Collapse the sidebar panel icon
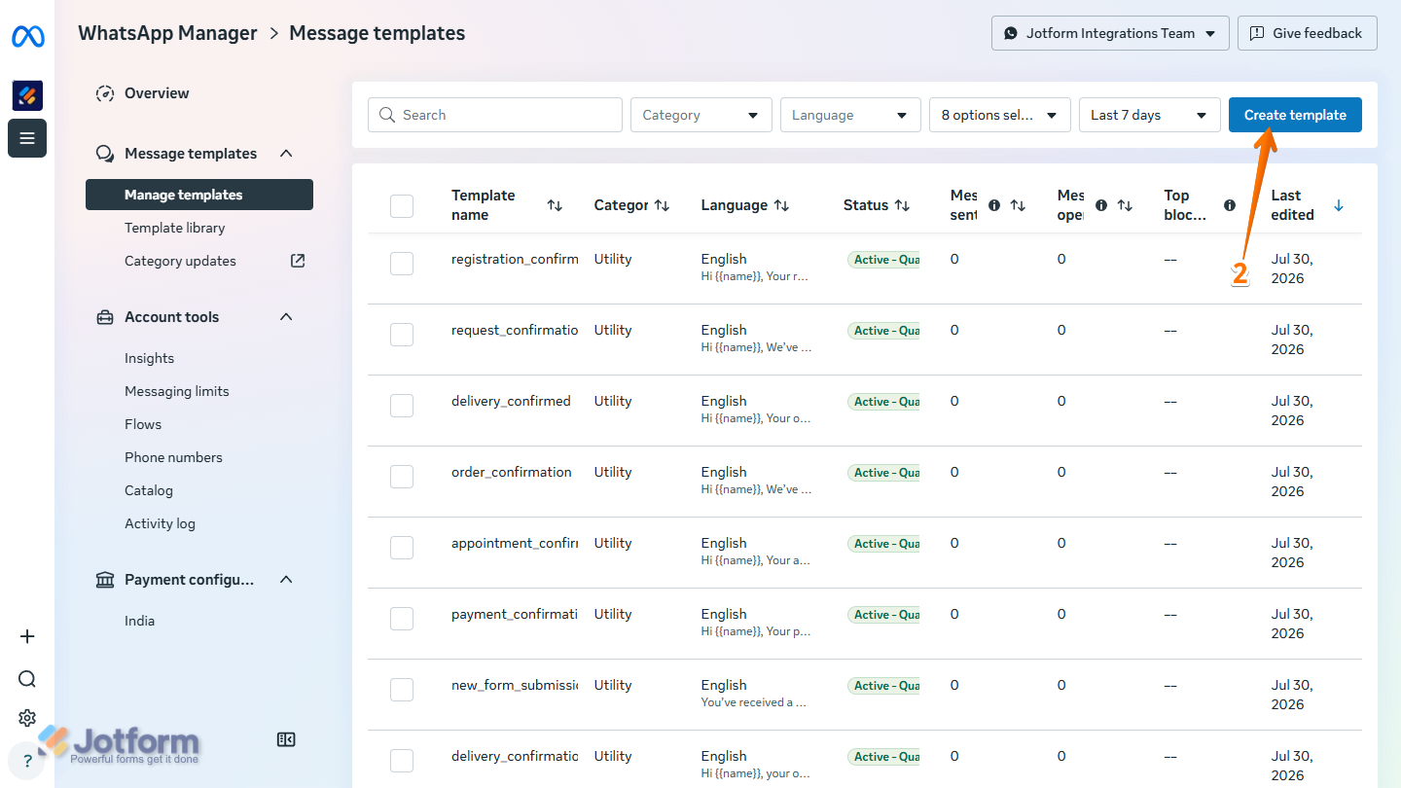The width and height of the screenshot is (1401, 788). (x=286, y=739)
